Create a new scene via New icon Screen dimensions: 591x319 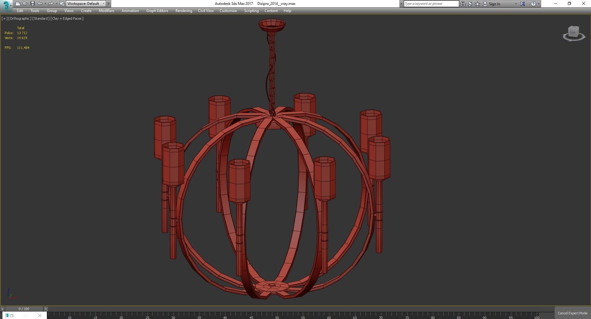18,4
